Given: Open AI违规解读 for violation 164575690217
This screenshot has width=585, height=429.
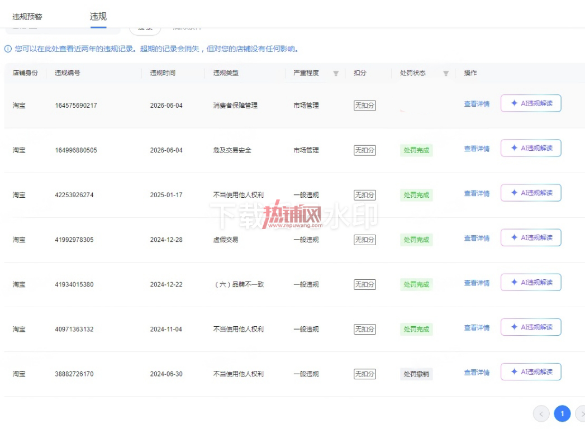Looking at the screenshot, I should pyautogui.click(x=531, y=103).
